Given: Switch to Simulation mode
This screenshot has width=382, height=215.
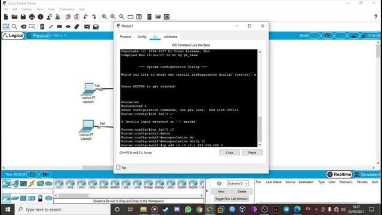Looking at the screenshot, I should tap(367, 174).
